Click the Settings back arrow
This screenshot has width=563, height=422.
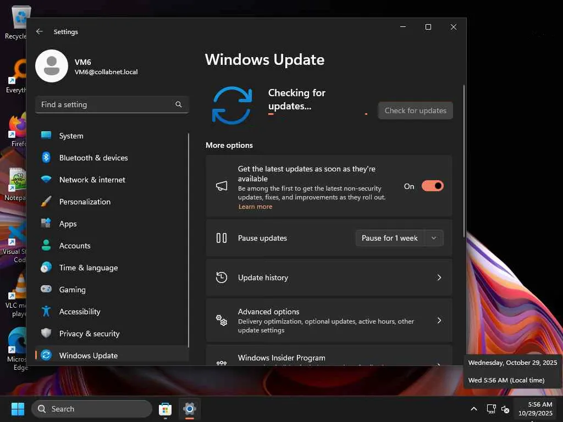(x=40, y=31)
